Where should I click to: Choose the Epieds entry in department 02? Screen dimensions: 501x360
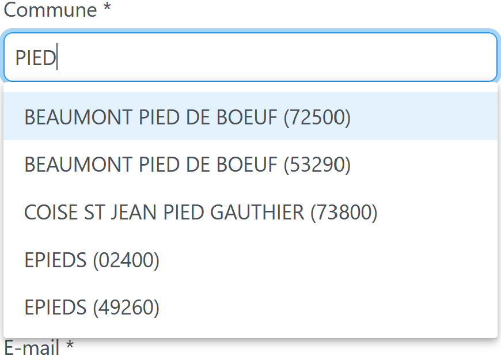pos(251,259)
